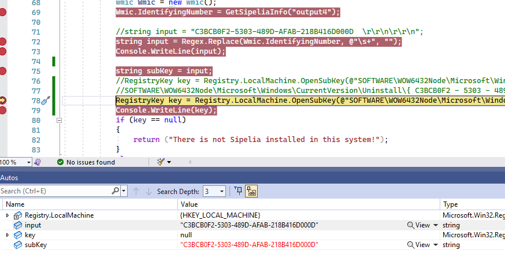
Task: Select the subKey variable row
Action: (x=252, y=245)
